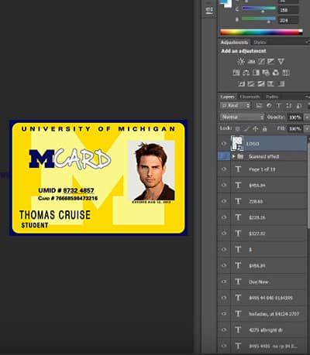Add a Color Lookup adjustment layer
310x355 pixels.
pyautogui.click(x=286, y=73)
